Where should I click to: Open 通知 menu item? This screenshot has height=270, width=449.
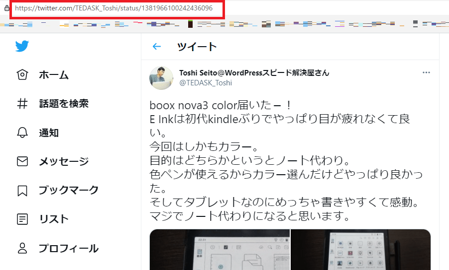49,133
